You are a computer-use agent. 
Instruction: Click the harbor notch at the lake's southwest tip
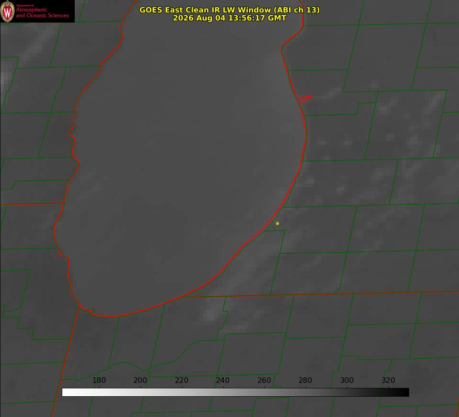(88, 310)
